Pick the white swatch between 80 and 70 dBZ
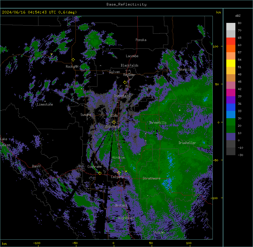The image size is (253, 247). click(x=231, y=27)
